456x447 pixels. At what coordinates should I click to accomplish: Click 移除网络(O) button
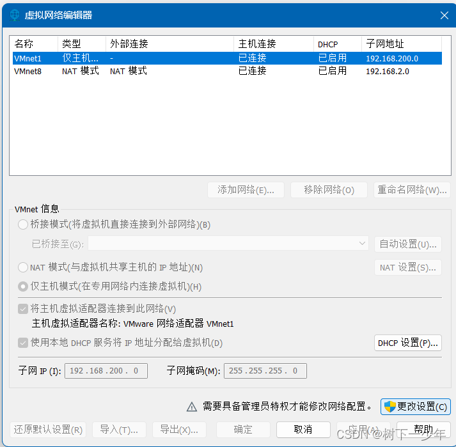pyautogui.click(x=329, y=190)
